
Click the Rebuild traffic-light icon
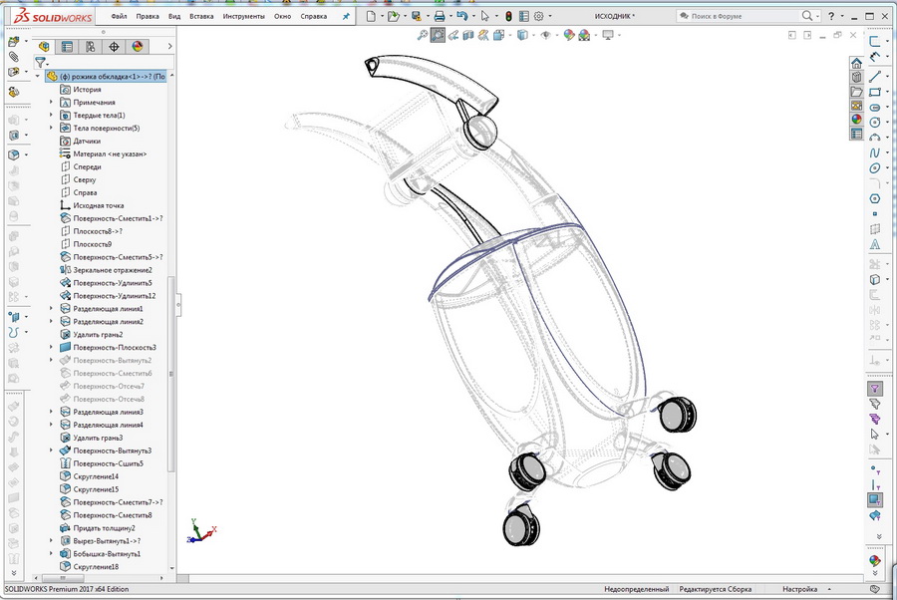[508, 16]
